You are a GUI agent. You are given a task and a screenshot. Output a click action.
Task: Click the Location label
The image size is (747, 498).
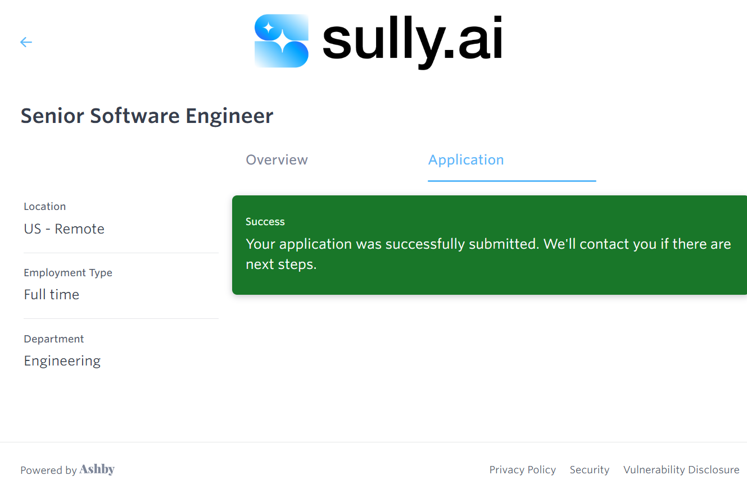pyautogui.click(x=45, y=207)
